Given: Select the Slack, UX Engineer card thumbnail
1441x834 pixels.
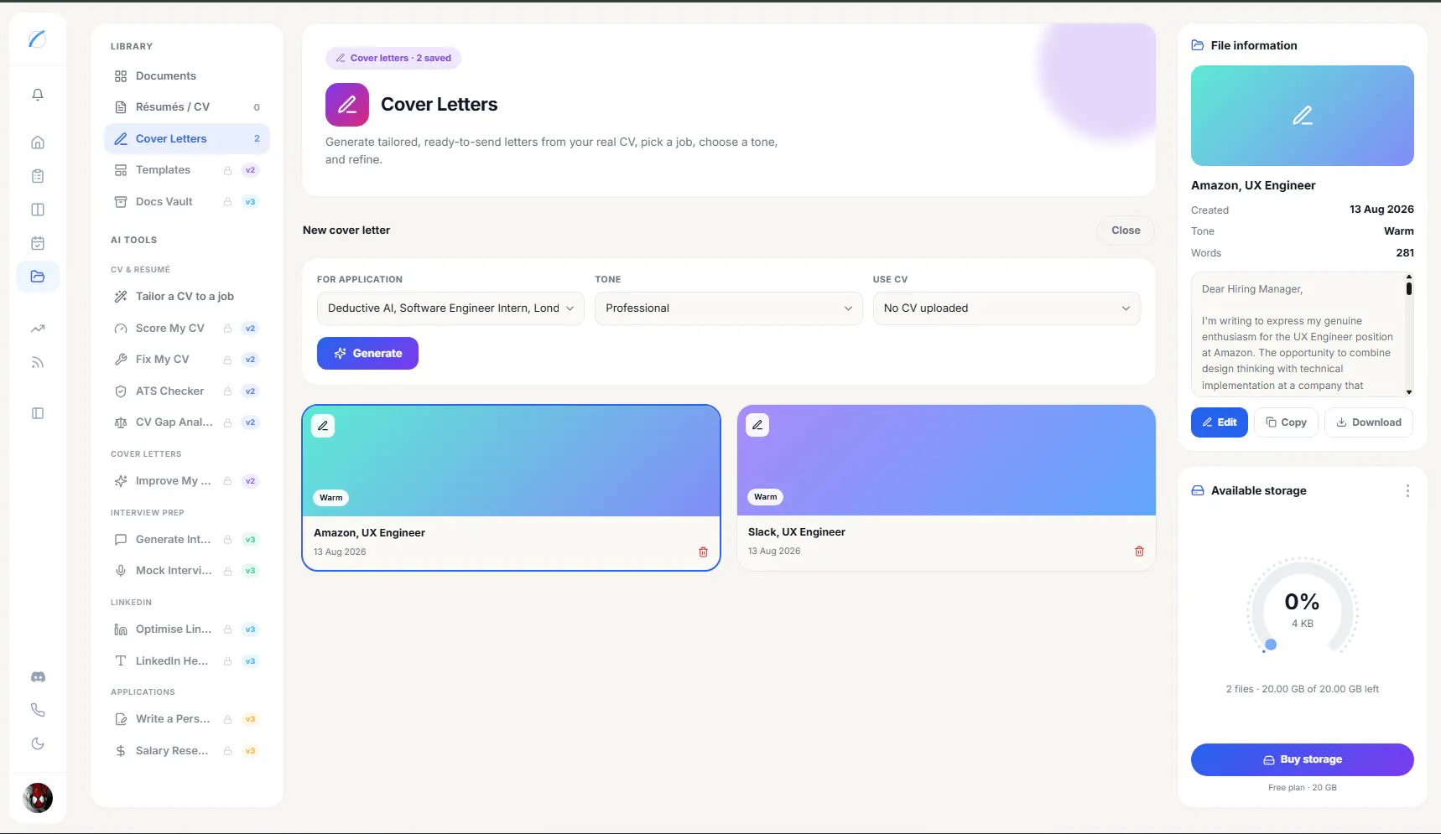Looking at the screenshot, I should tap(946, 460).
